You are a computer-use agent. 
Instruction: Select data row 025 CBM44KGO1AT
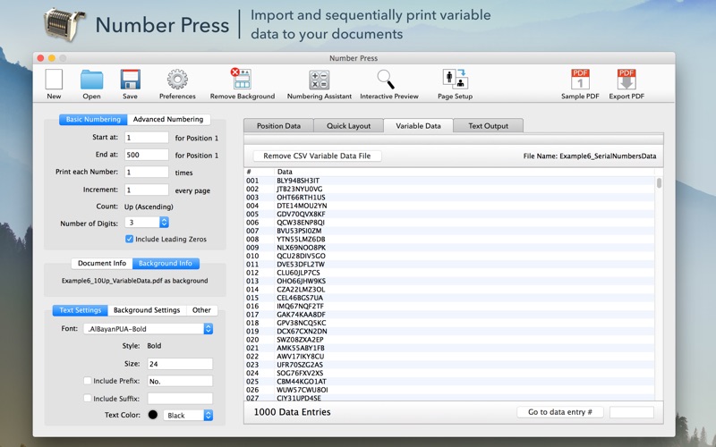[x=450, y=382]
